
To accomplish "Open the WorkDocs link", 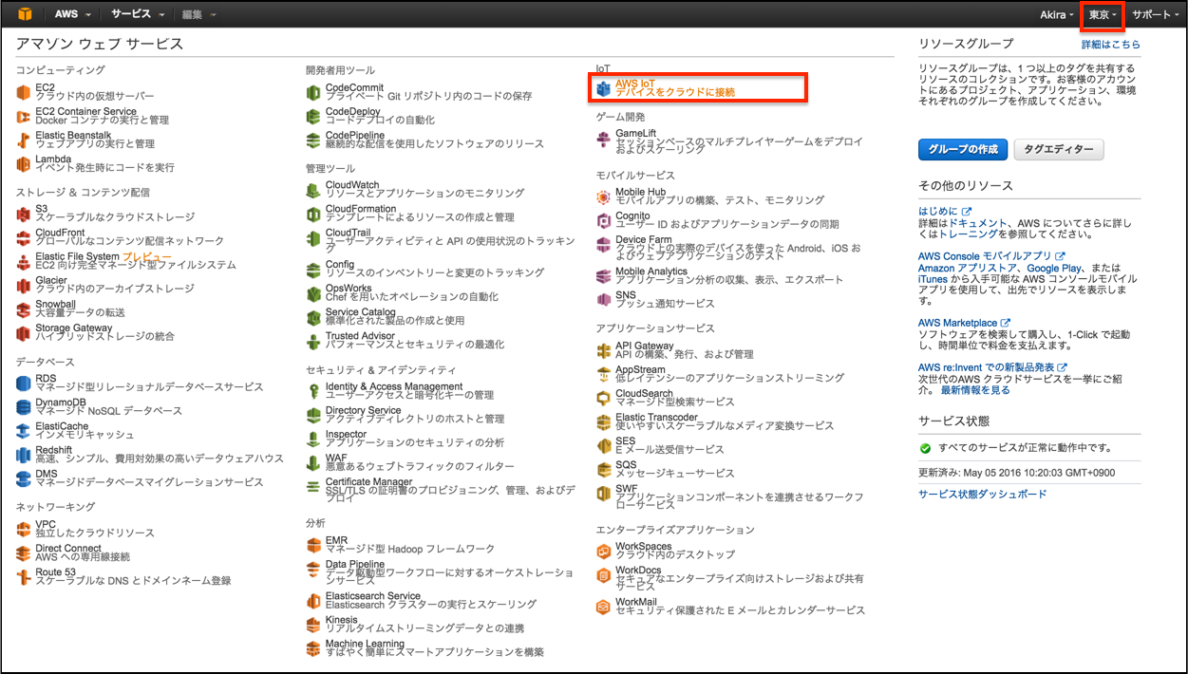I will [x=639, y=570].
